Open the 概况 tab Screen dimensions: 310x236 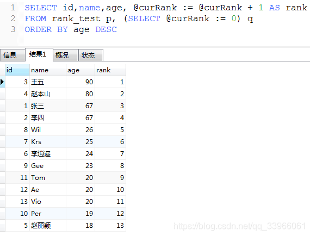click(65, 55)
